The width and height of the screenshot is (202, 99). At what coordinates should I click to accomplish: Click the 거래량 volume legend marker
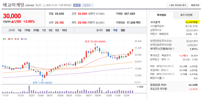pyautogui.click(x=140, y=87)
